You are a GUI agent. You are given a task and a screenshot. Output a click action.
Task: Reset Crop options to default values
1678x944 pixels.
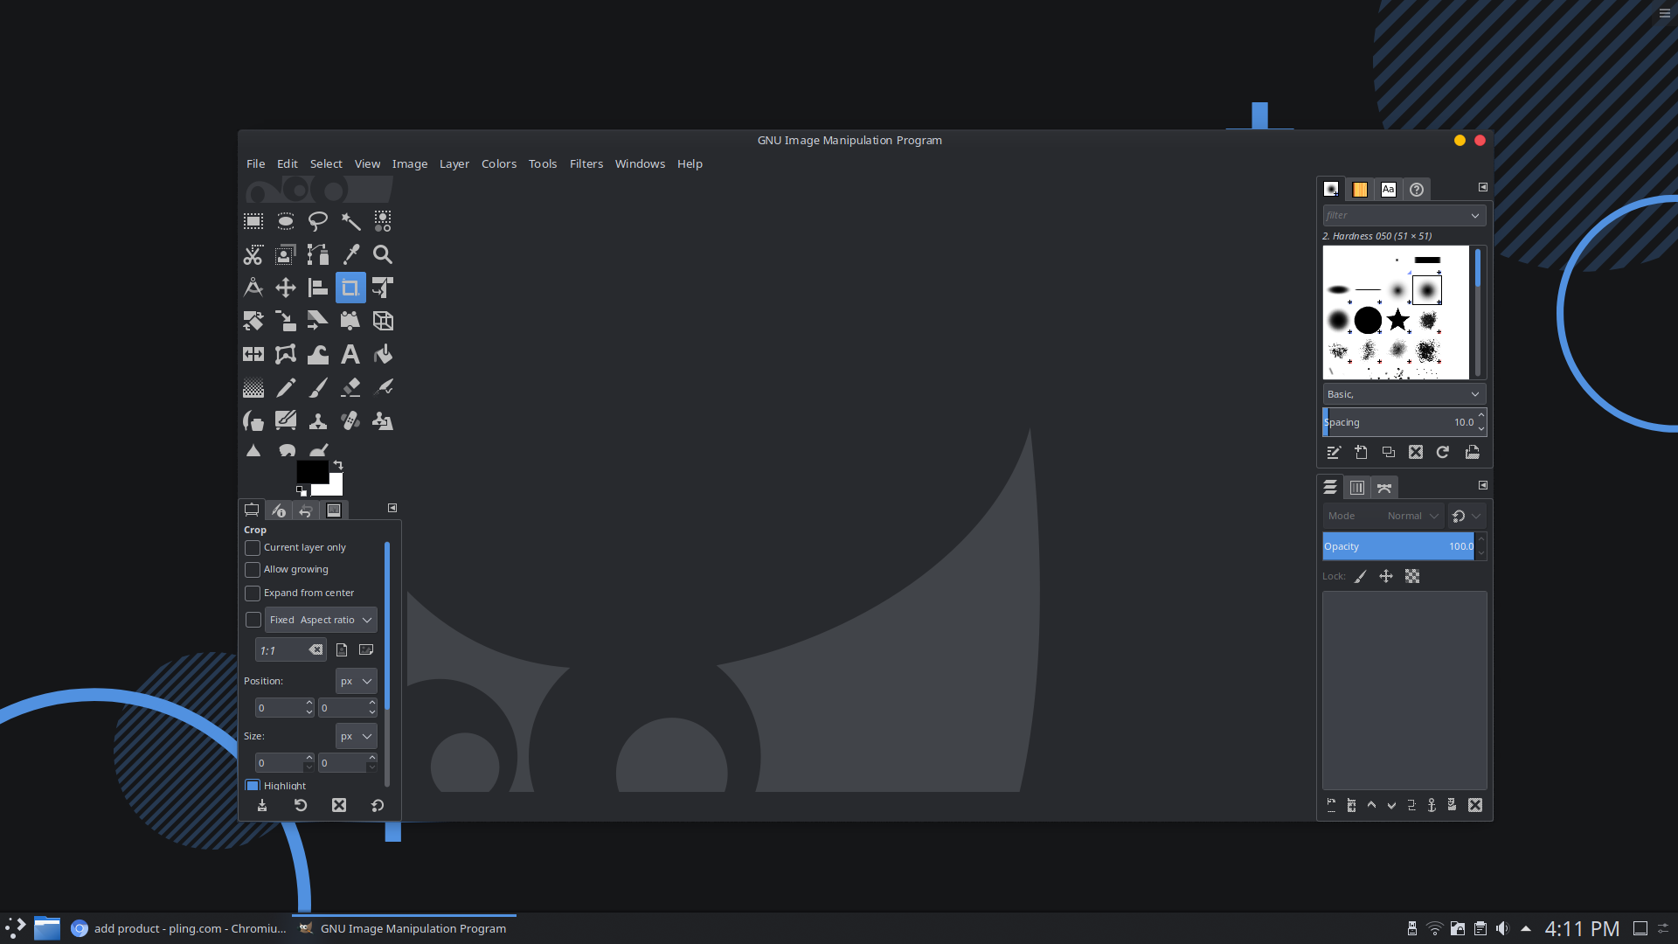[378, 806]
